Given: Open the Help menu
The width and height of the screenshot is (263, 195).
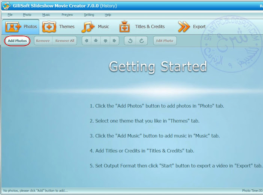Looking at the screenshot, I should click(108, 15).
